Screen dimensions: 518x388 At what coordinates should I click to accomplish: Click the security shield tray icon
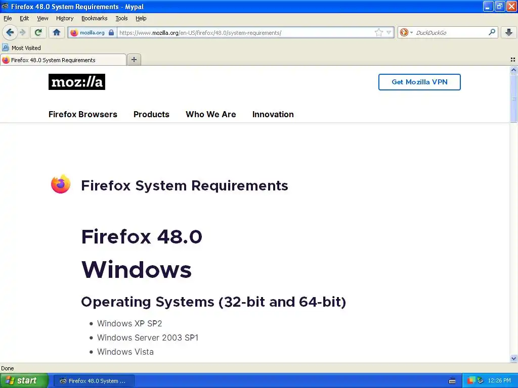[x=471, y=380]
